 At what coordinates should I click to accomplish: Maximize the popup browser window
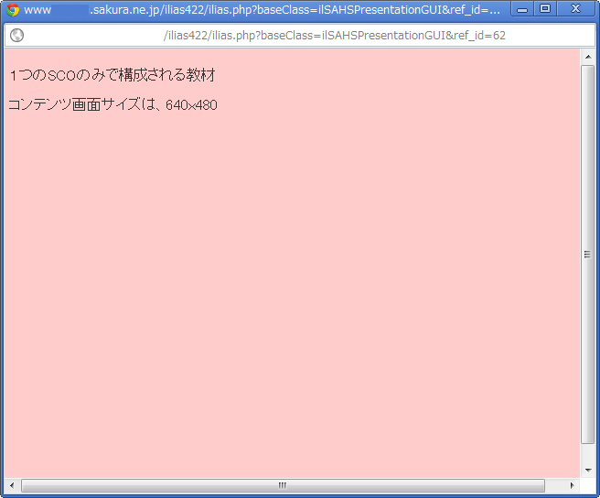click(x=545, y=9)
